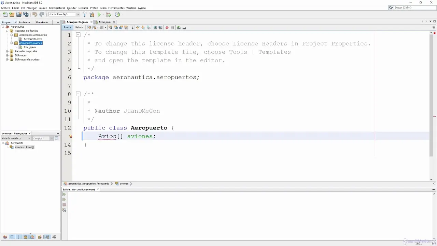Open the default config dropdown
437x246 pixels.
point(64,14)
